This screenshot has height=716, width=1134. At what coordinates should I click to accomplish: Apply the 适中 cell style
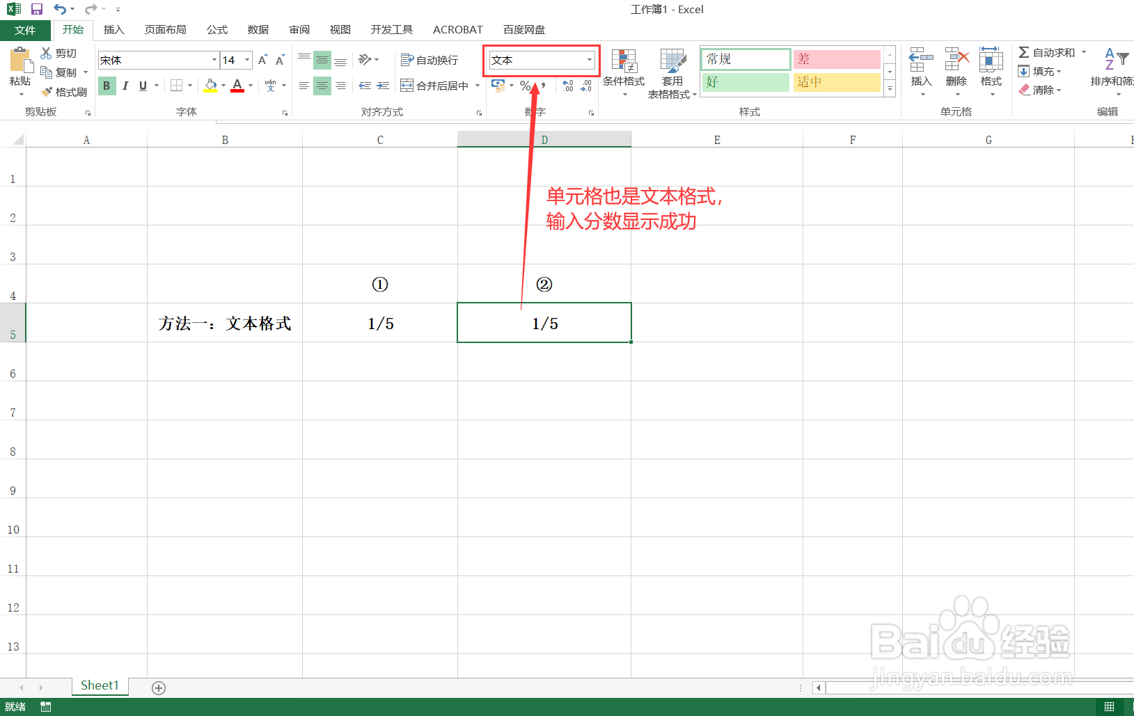(x=837, y=82)
